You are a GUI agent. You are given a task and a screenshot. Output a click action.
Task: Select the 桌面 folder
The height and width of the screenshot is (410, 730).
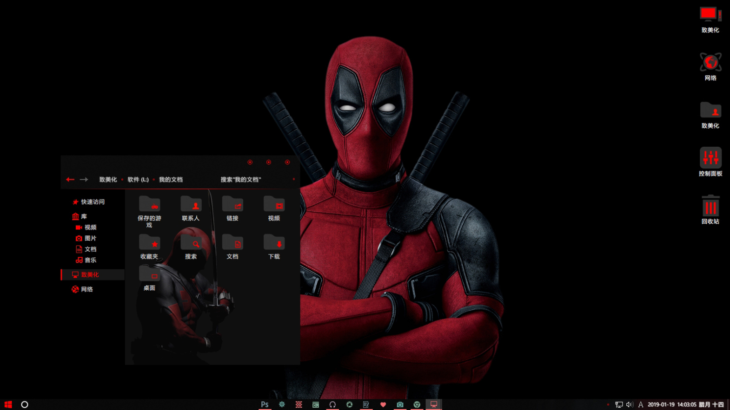click(x=149, y=278)
